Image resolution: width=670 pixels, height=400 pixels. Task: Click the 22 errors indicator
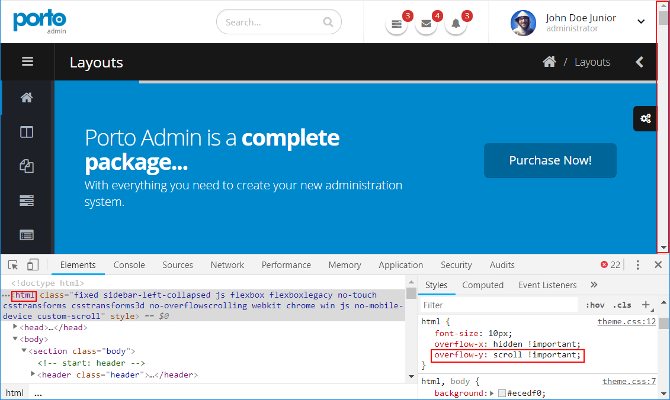[610, 264]
